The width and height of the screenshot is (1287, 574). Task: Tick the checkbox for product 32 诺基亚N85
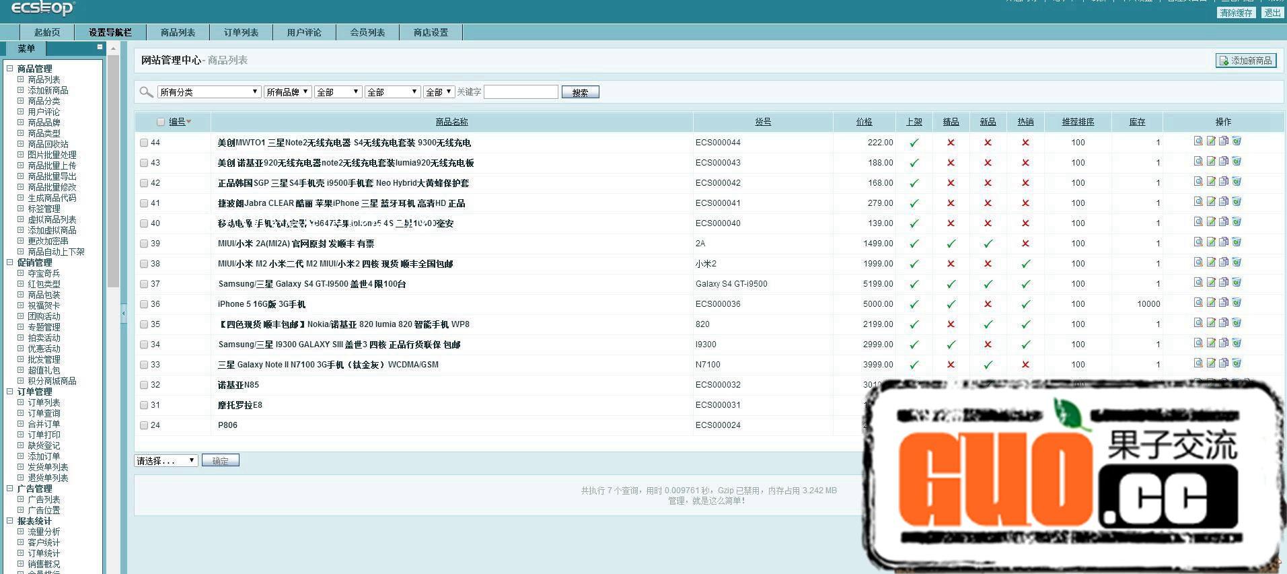(x=144, y=385)
